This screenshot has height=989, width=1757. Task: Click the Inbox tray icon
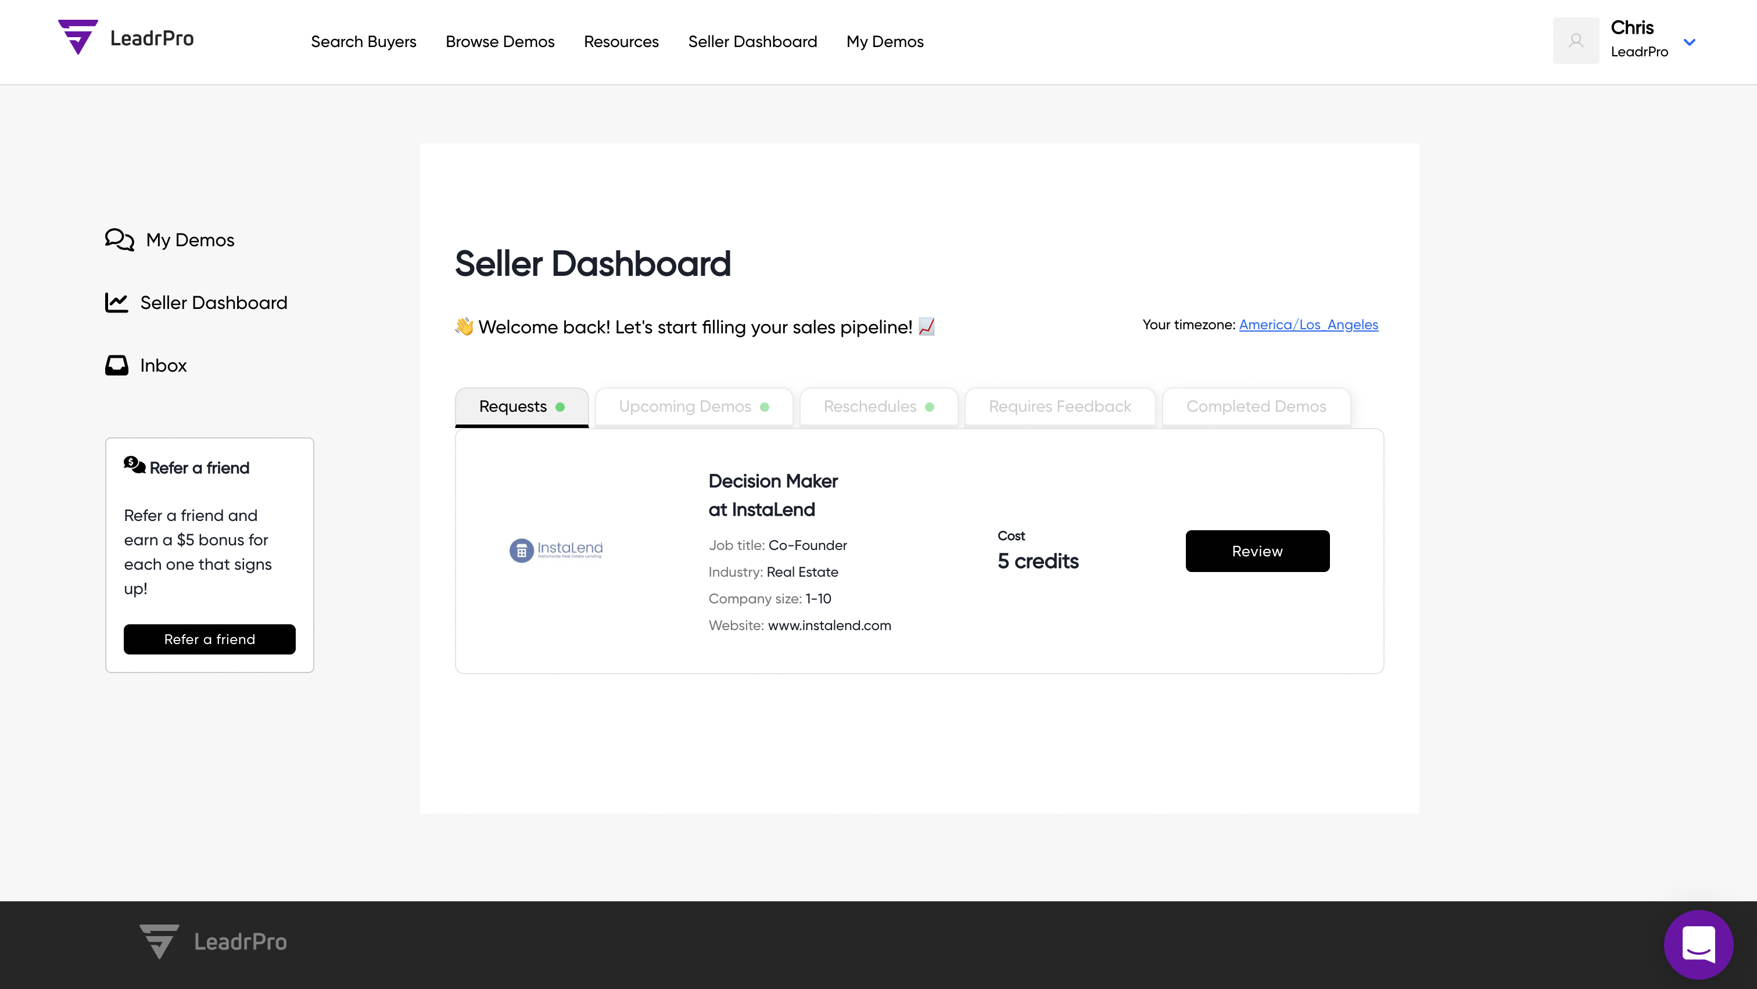[117, 365]
